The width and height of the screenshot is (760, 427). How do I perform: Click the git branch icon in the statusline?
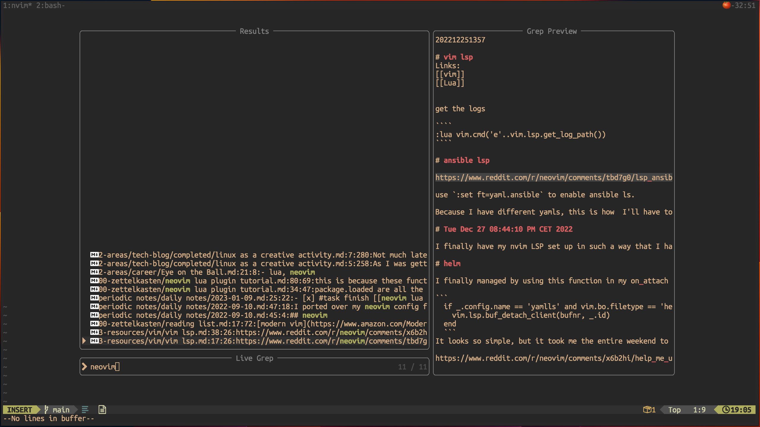[x=46, y=409]
